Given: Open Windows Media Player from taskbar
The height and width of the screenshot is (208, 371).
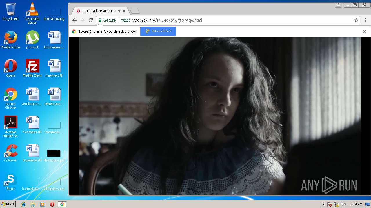Looking at the screenshot, I should pyautogui.click(x=43, y=204).
